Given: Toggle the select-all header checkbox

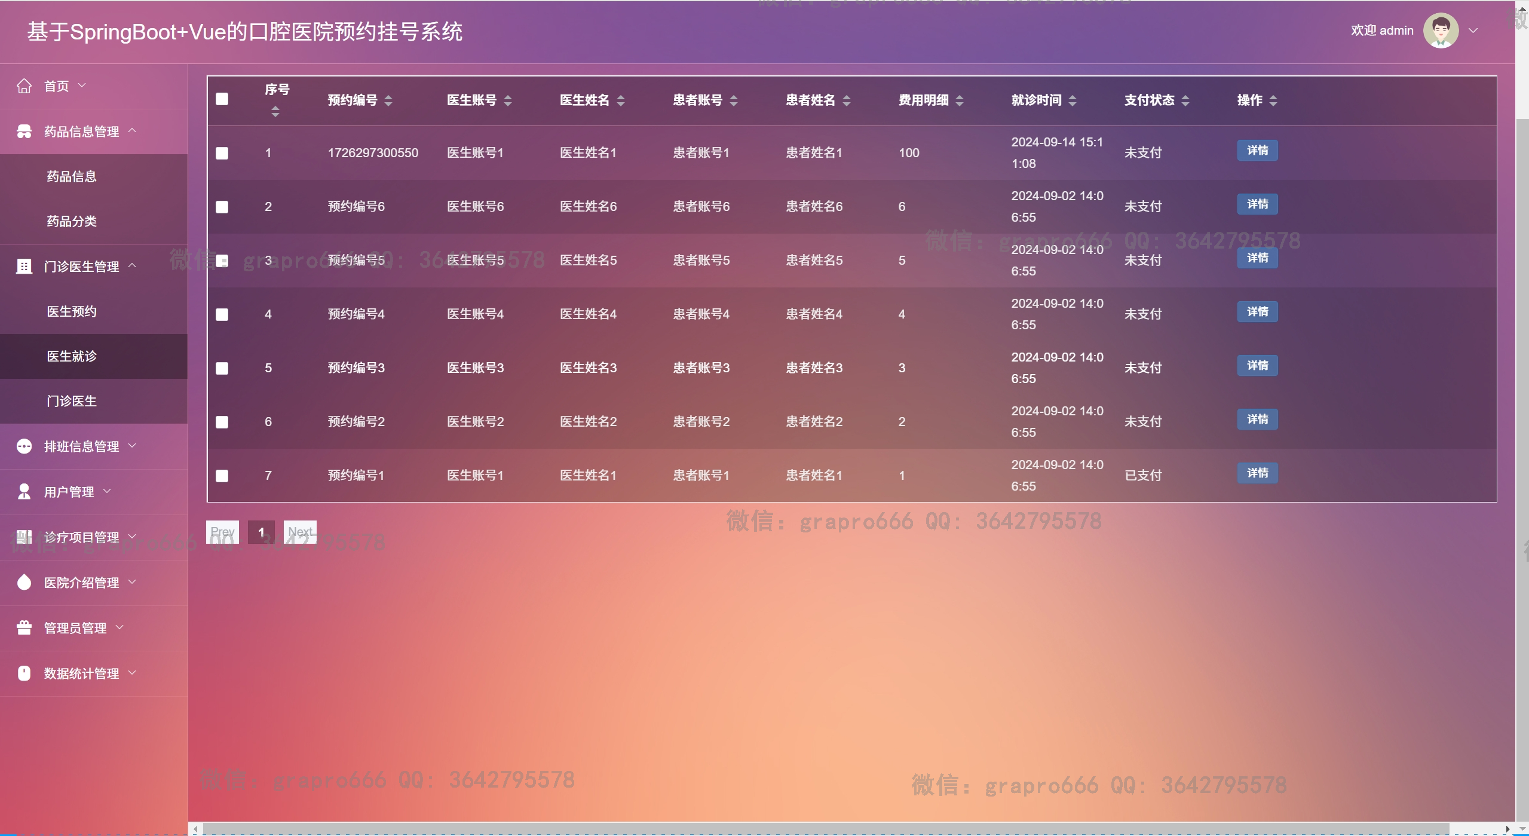Looking at the screenshot, I should [222, 99].
